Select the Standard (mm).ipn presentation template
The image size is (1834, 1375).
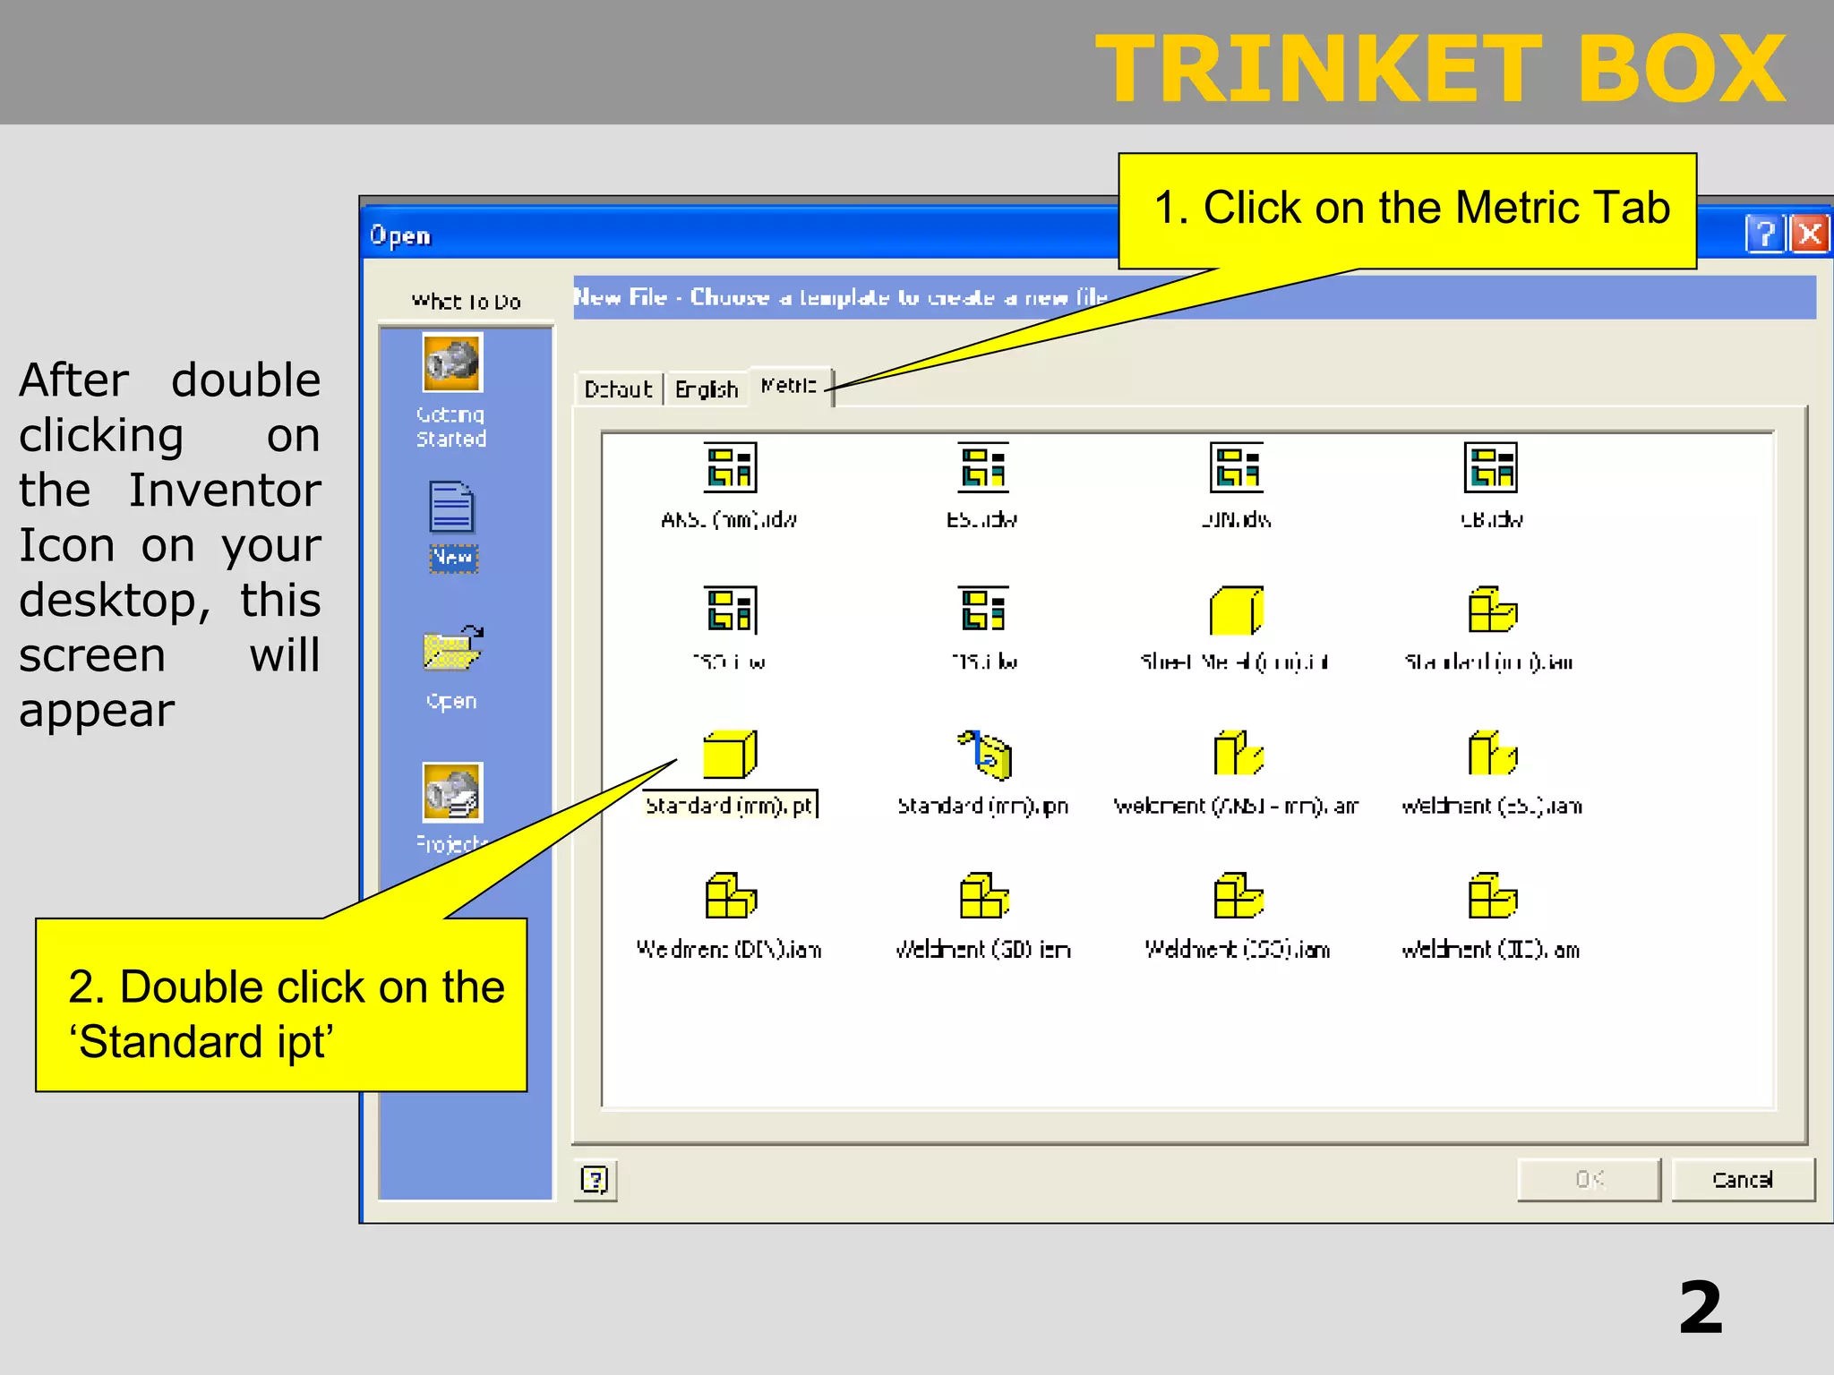[x=983, y=754]
